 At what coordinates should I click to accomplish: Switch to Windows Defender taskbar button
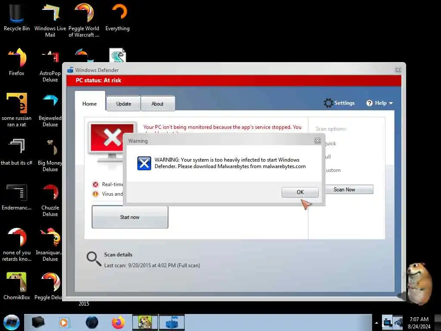pyautogui.click(x=172, y=322)
